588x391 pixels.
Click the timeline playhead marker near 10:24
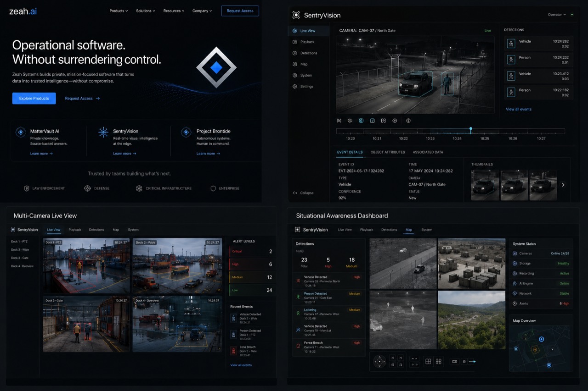pos(470,130)
